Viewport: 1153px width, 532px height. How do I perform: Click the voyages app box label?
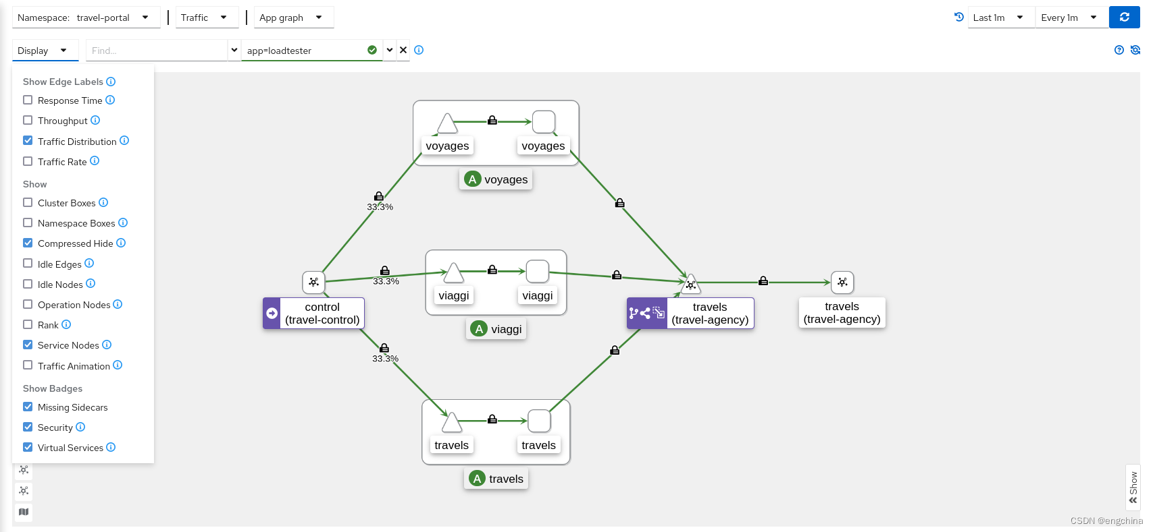point(496,179)
